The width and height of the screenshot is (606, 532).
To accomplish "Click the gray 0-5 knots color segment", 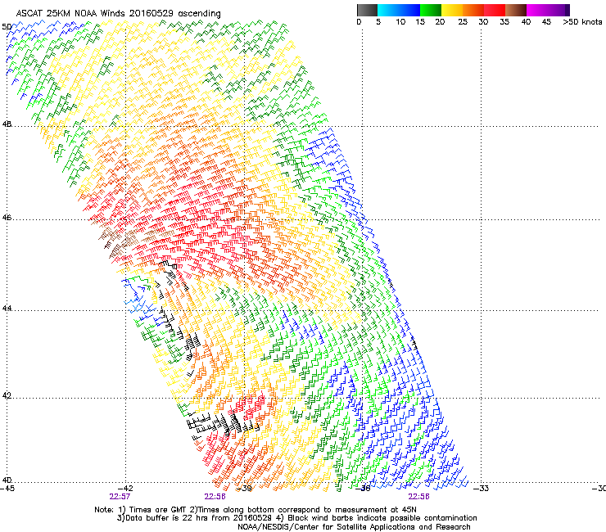I will [x=367, y=10].
